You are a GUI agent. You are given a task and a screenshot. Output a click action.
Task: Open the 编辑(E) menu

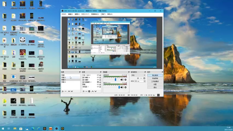pyautogui.click(x=70, y=14)
